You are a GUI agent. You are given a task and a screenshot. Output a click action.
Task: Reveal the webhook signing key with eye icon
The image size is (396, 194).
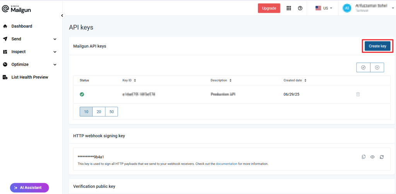(x=372, y=157)
